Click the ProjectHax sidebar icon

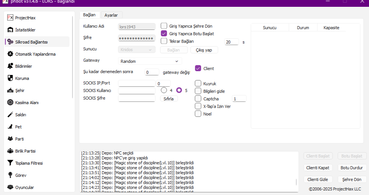pos(10,18)
